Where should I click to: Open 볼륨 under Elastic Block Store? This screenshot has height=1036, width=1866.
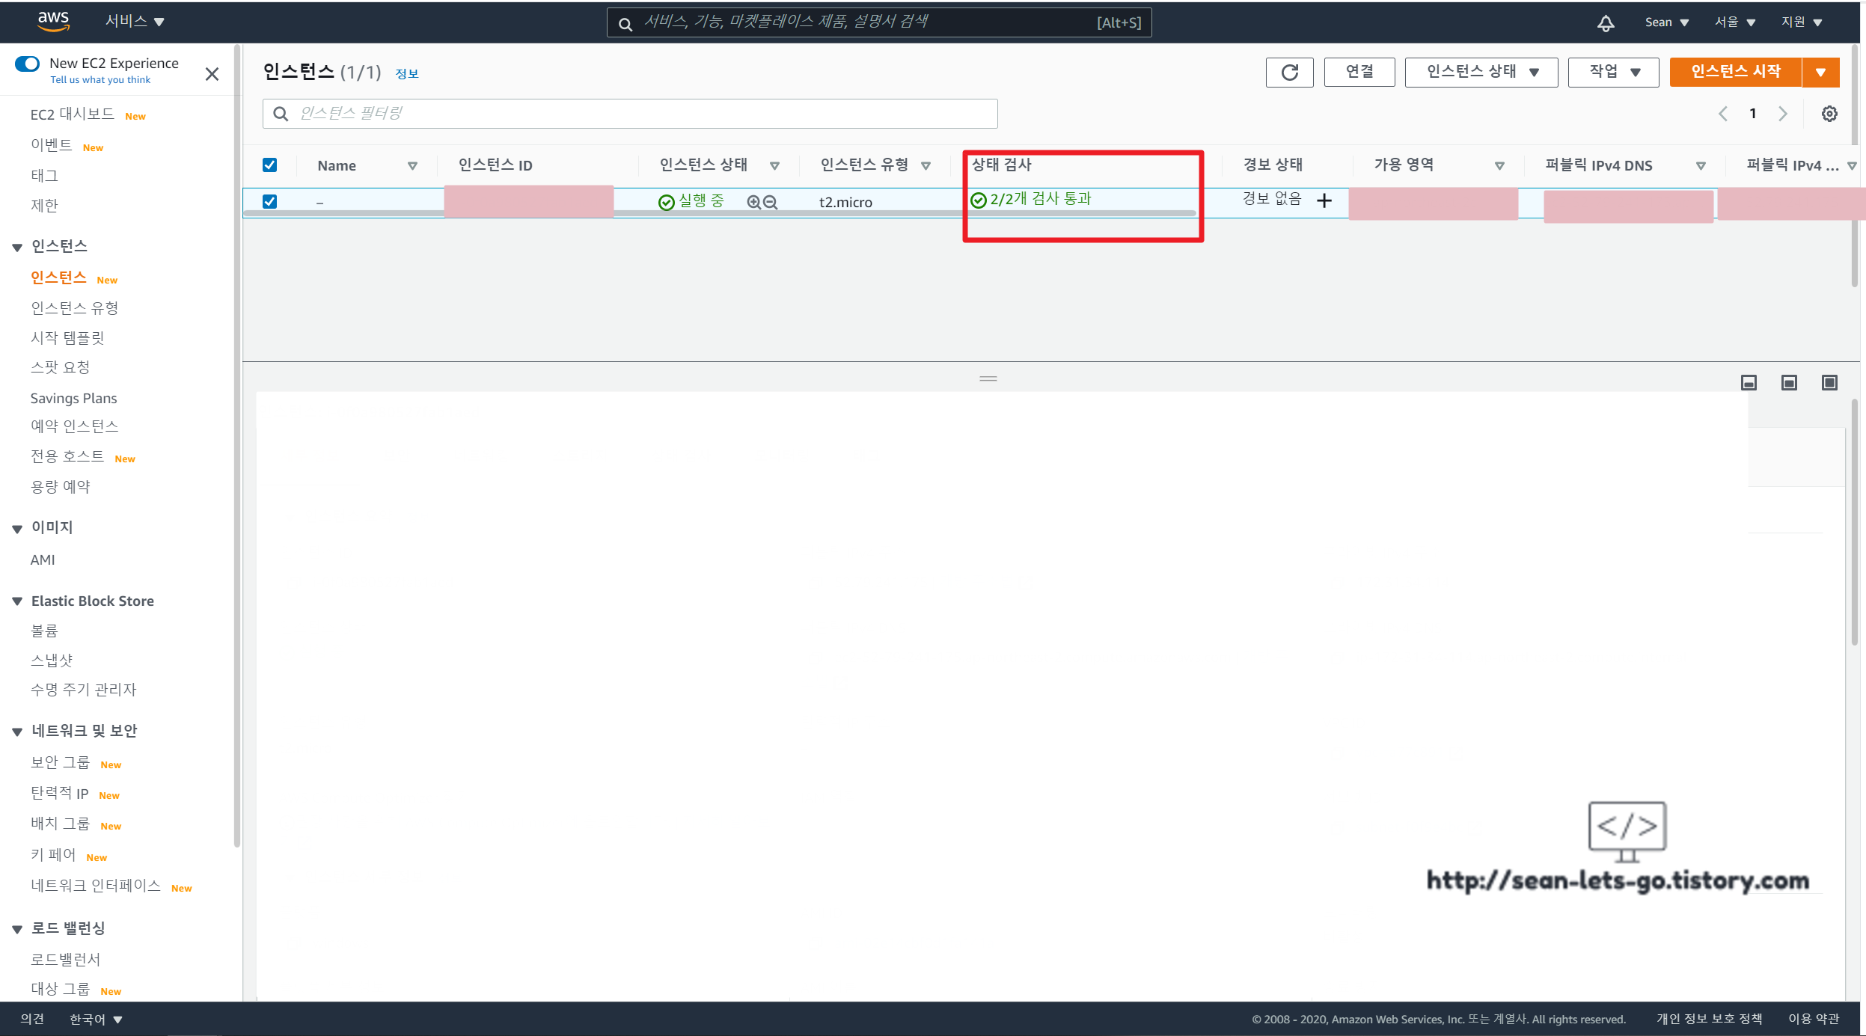44,631
